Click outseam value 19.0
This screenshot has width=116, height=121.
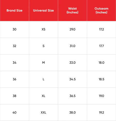(x=102, y=96)
